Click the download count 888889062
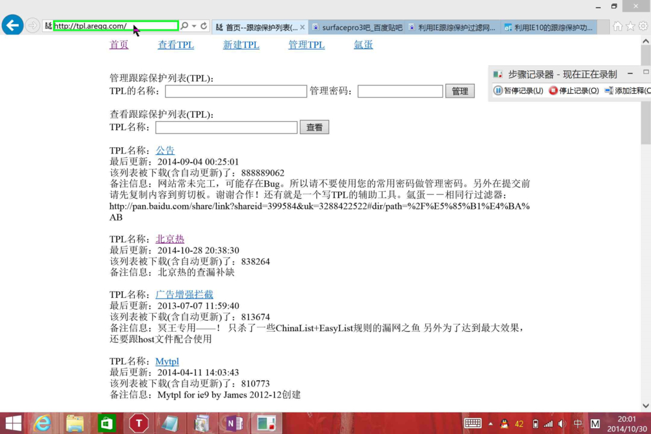Image resolution: width=651 pixels, height=434 pixels. tap(263, 172)
